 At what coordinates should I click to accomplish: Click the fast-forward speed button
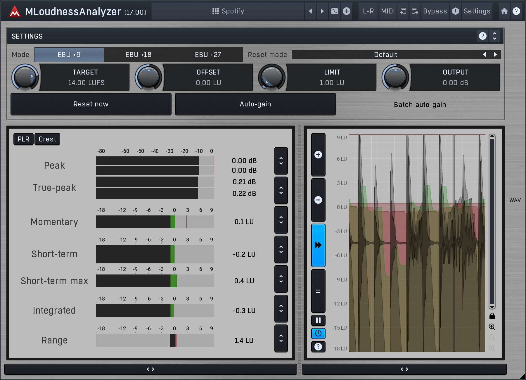[318, 245]
